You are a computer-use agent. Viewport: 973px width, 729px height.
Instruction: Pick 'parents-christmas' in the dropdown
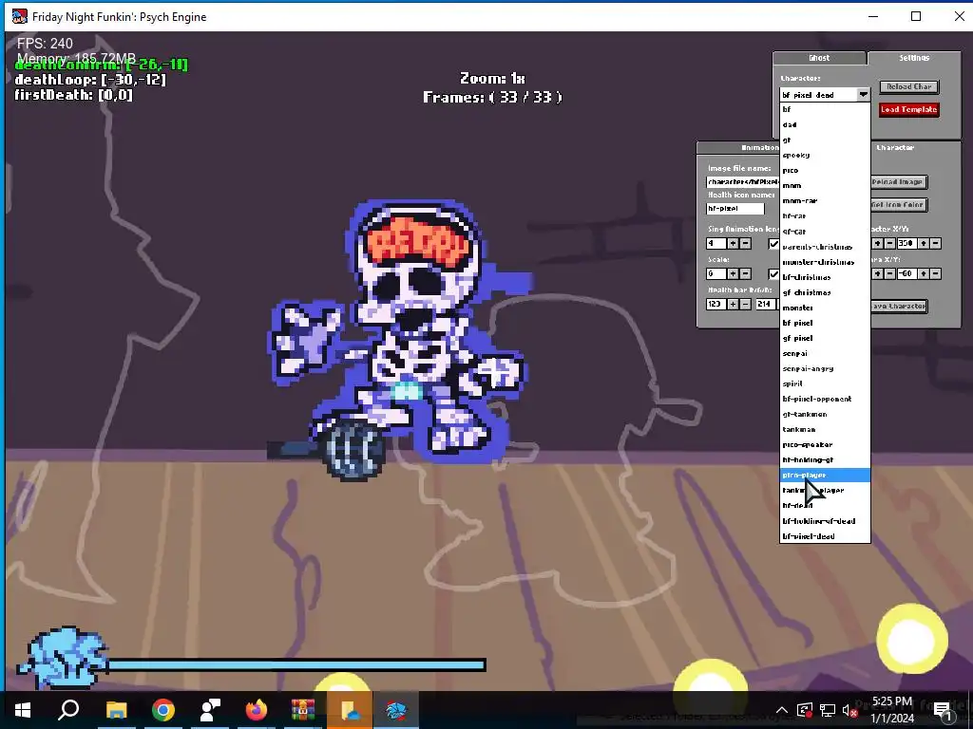pyautogui.click(x=825, y=246)
